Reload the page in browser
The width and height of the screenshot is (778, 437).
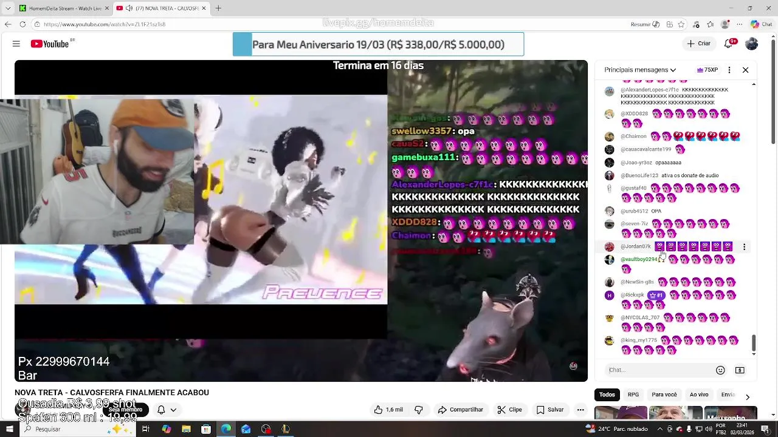click(22, 24)
